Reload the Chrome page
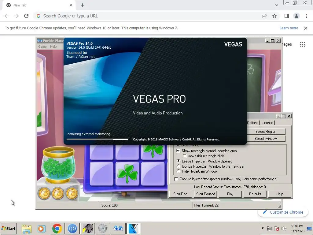 coord(26,16)
